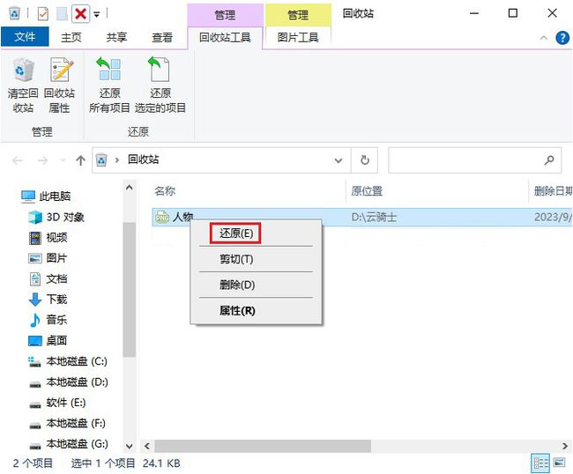Open 下载 folder in the navigation pane
573x474 pixels.
pos(48,300)
